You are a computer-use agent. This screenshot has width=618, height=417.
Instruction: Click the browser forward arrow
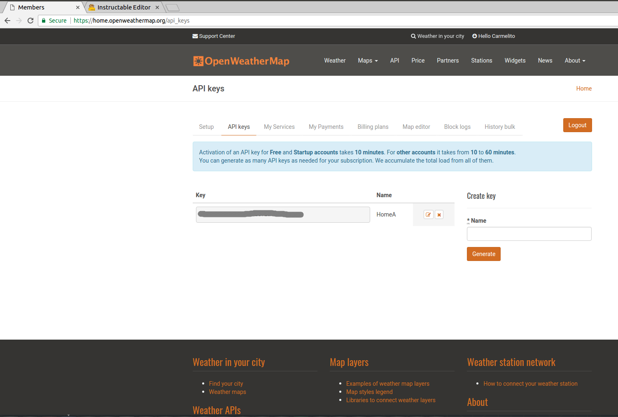[19, 21]
